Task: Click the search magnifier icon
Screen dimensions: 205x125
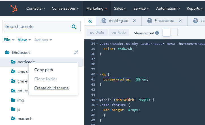Action: click(x=74, y=27)
